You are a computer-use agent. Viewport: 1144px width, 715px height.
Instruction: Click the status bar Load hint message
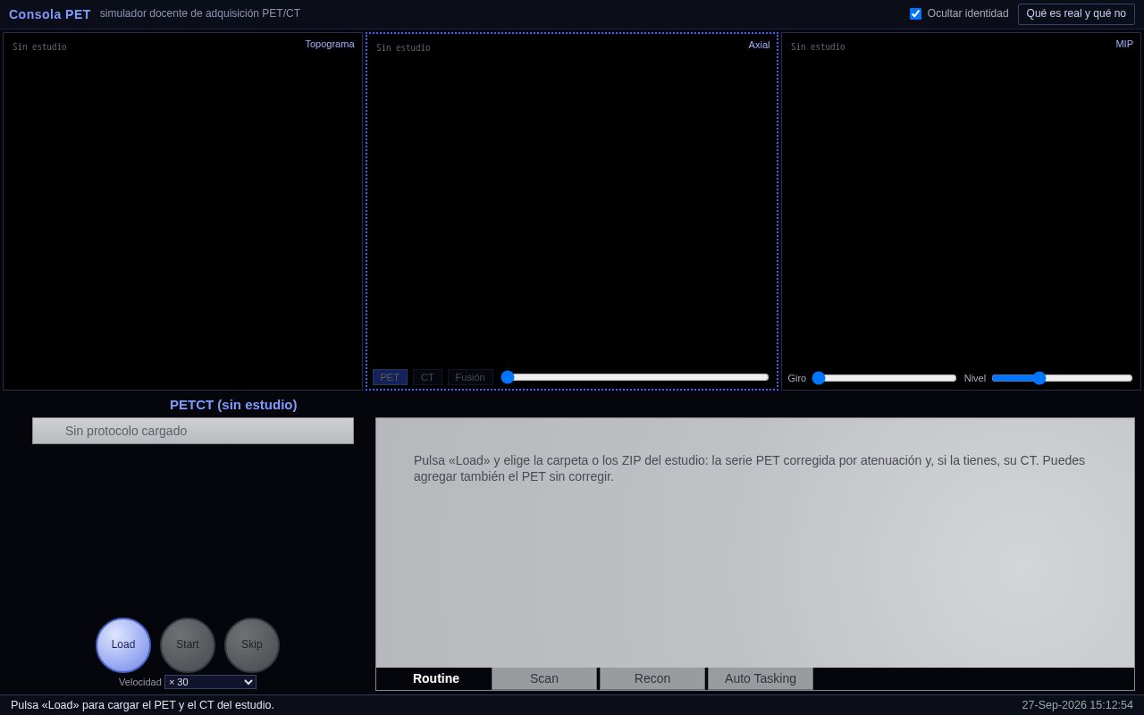click(x=142, y=705)
